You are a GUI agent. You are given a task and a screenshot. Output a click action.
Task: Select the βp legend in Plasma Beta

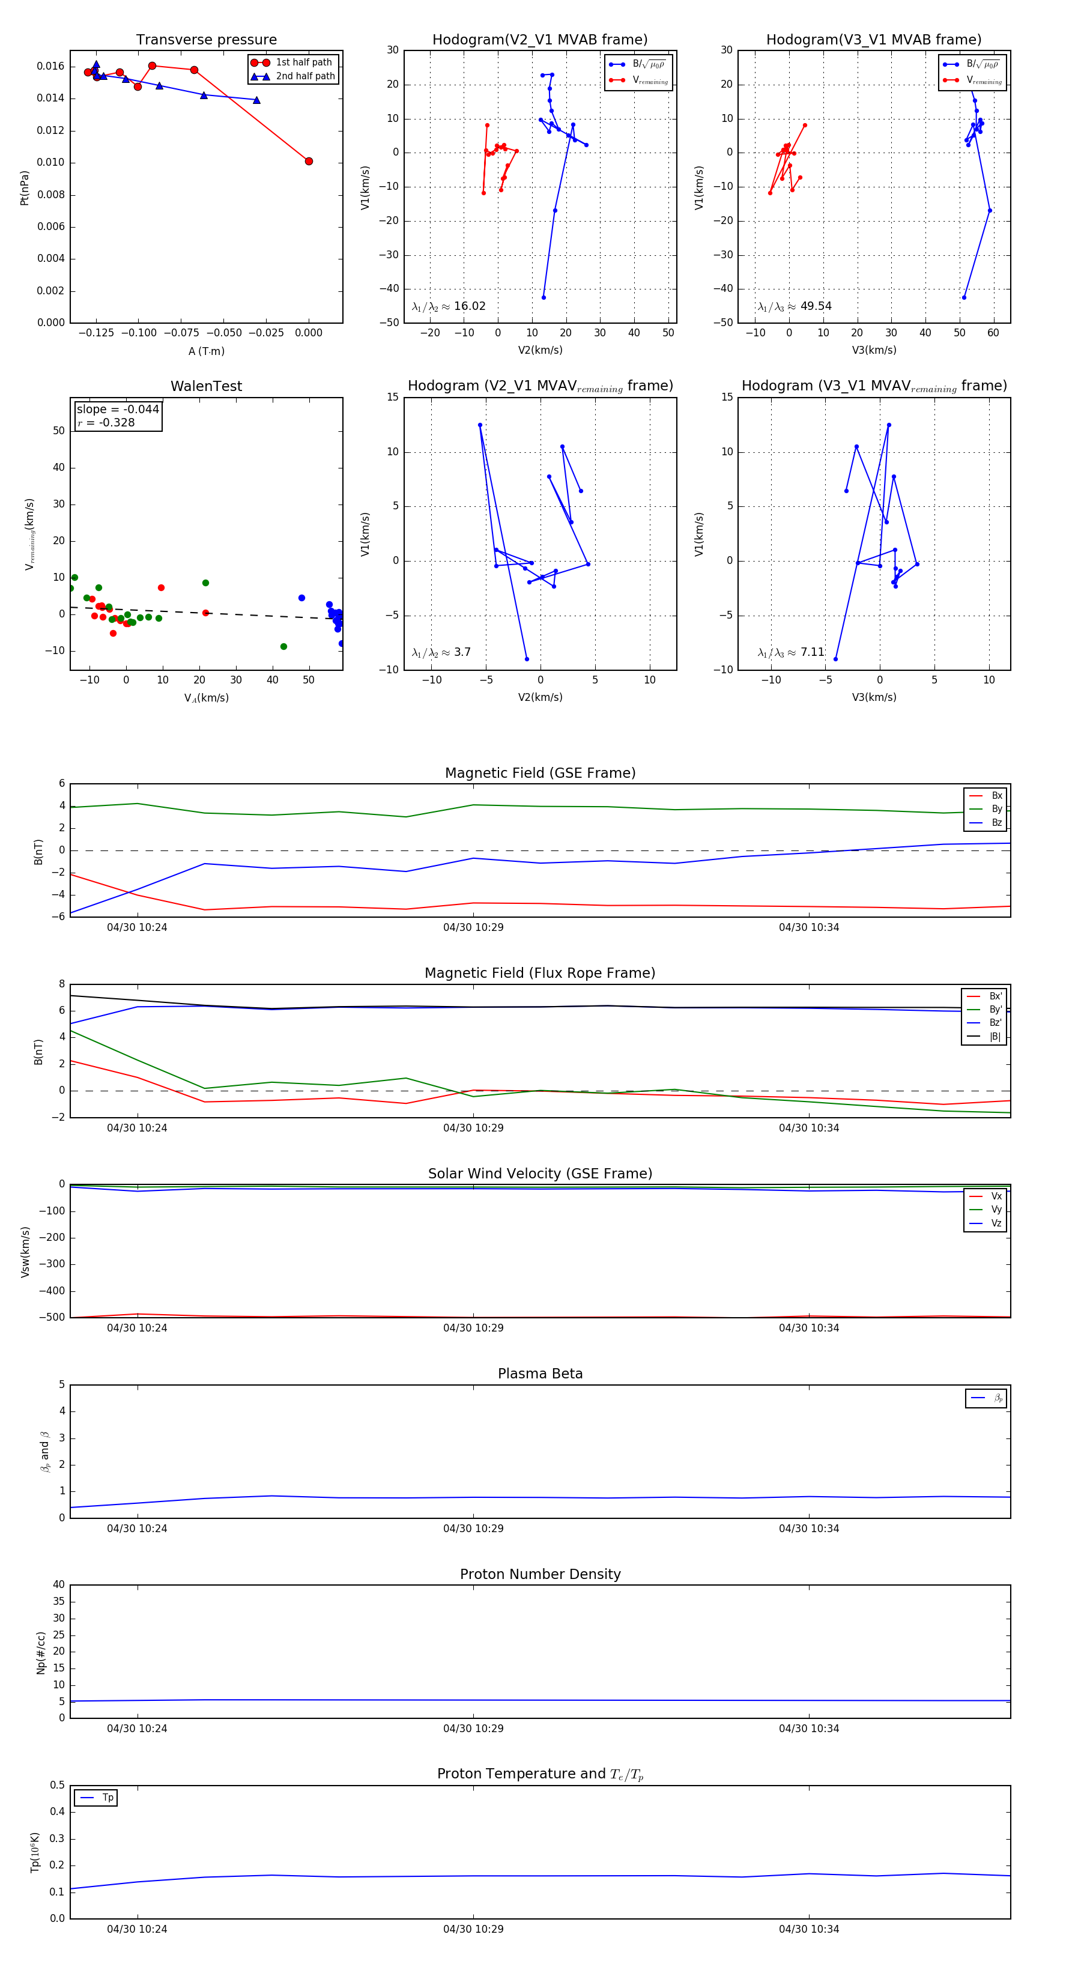pyautogui.click(x=986, y=1398)
